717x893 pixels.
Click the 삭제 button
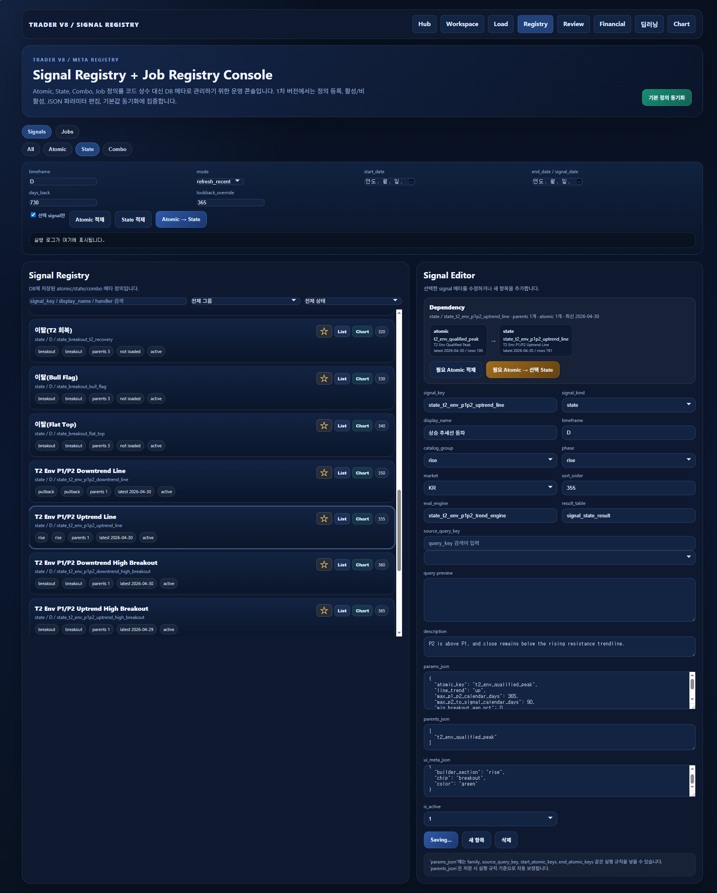coord(506,840)
